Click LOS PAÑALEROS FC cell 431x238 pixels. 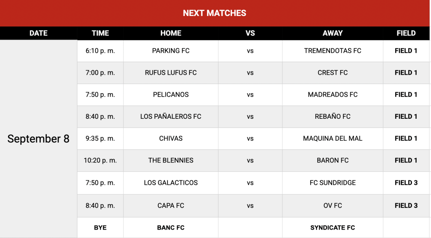pos(171,117)
